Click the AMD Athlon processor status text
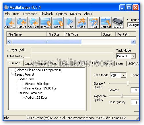 point(56,118)
